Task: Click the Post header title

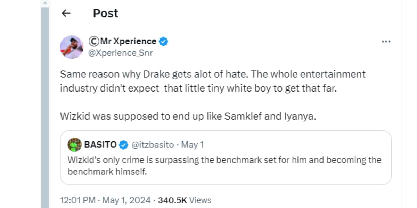Action: (106, 14)
